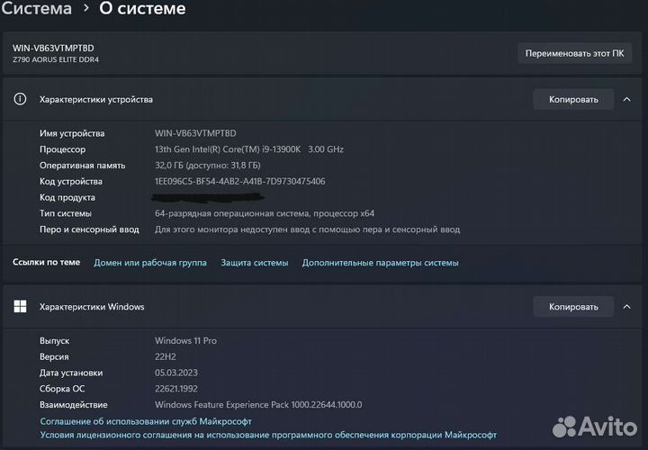This screenshot has height=450, width=648.
Task: Click the Сборка ОС label
Action: click(62, 389)
